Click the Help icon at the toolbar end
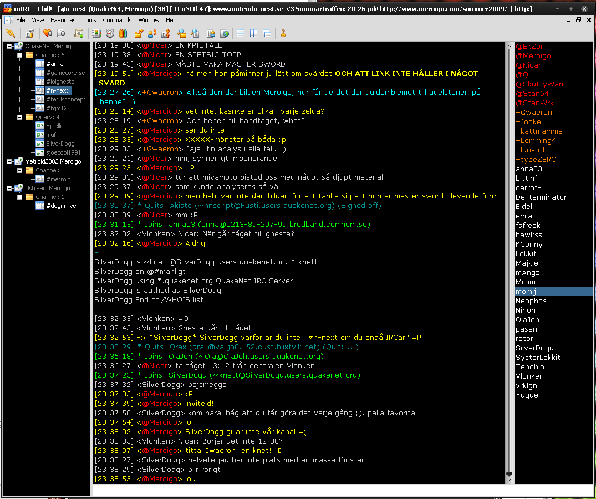This screenshot has width=596, height=499. point(283,33)
